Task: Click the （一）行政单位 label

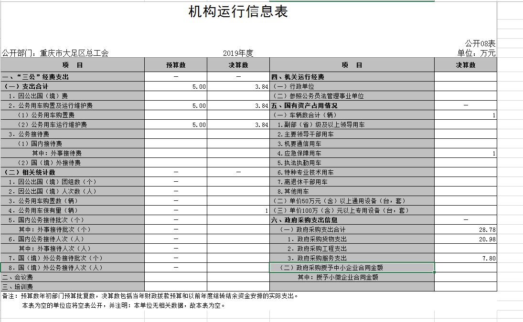Action: pyautogui.click(x=294, y=86)
